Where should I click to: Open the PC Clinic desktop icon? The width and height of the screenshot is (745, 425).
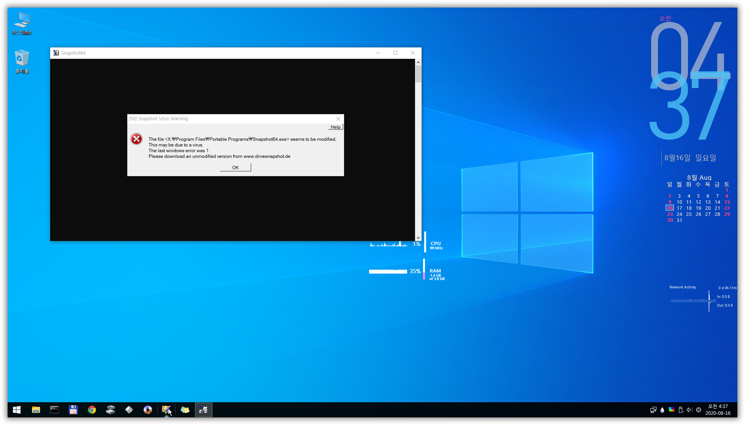pyautogui.click(x=22, y=24)
